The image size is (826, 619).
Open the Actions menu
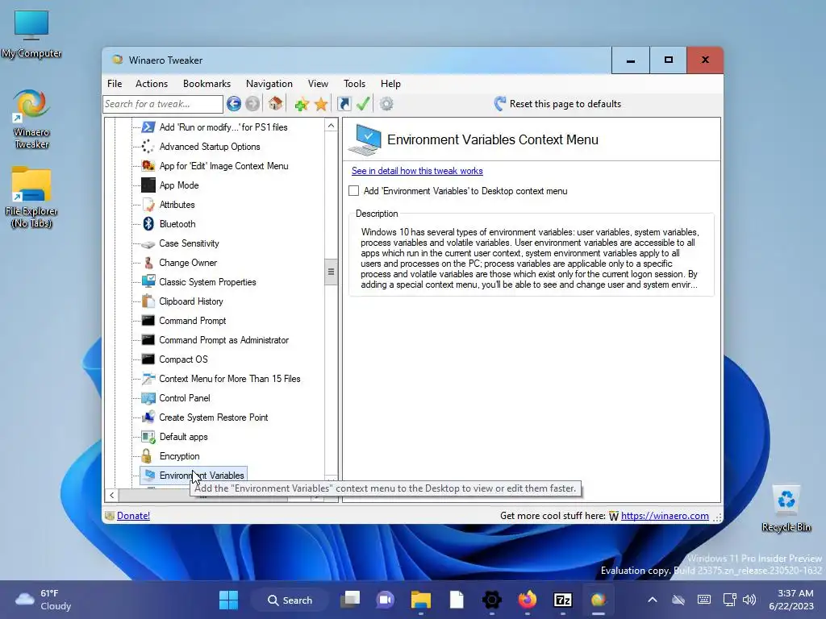[152, 84]
